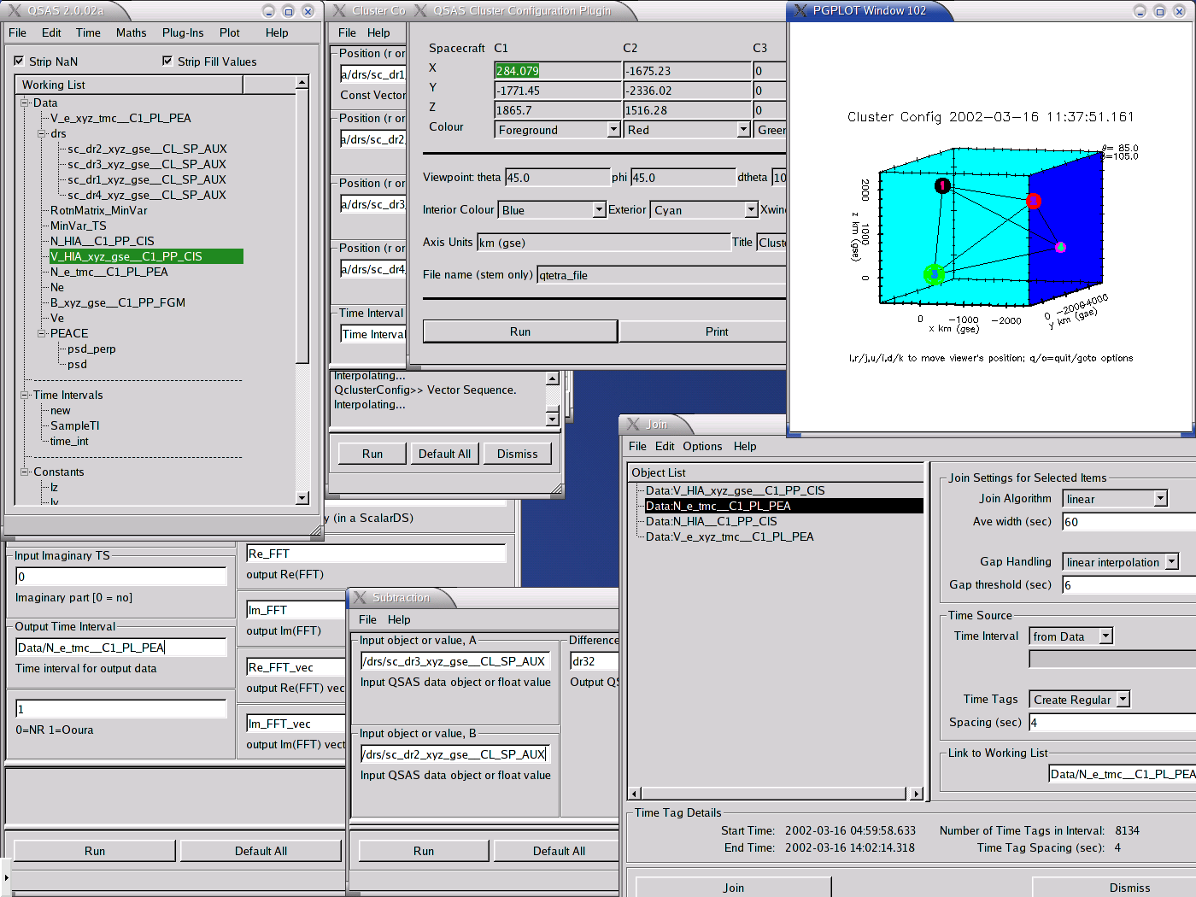Click black C1 spacecraft marker in plot
This screenshot has width=1196, height=897.
pos(942,185)
